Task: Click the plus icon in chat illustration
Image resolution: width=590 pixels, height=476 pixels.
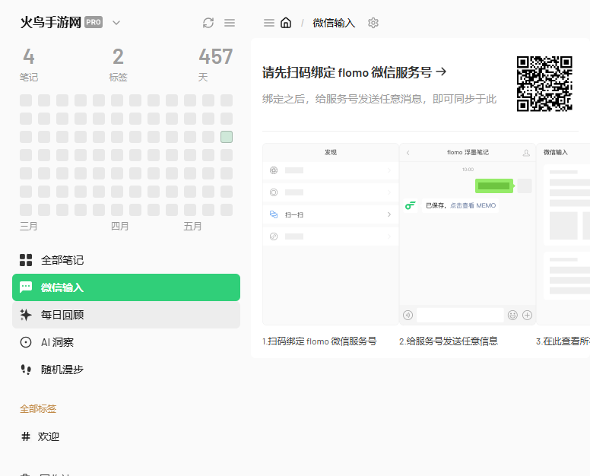Action: tap(527, 315)
